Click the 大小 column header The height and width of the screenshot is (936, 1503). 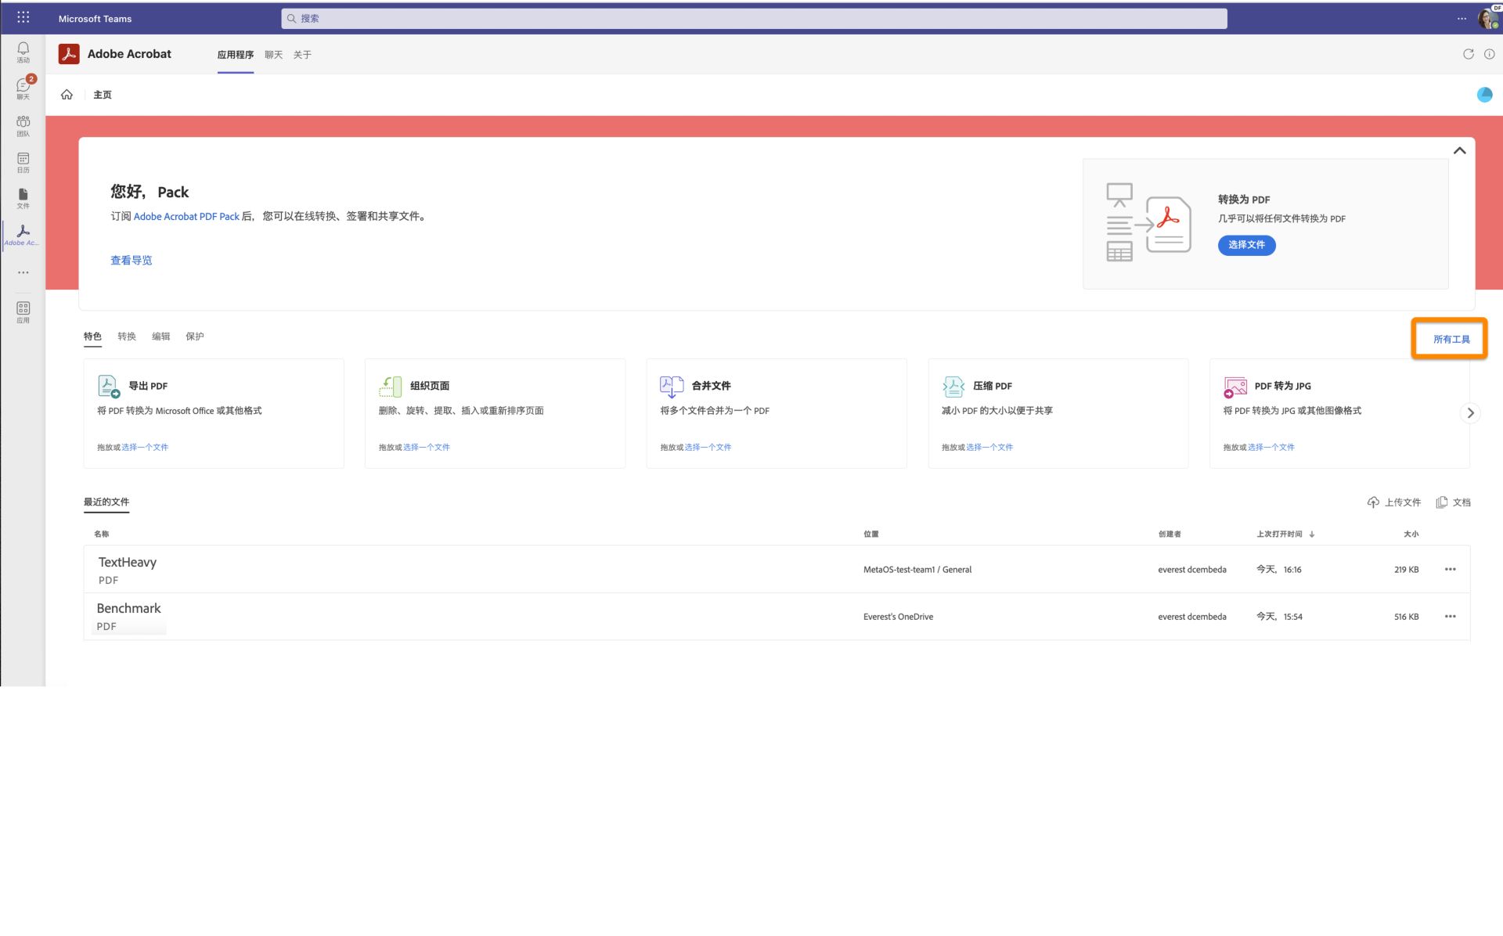(x=1411, y=534)
